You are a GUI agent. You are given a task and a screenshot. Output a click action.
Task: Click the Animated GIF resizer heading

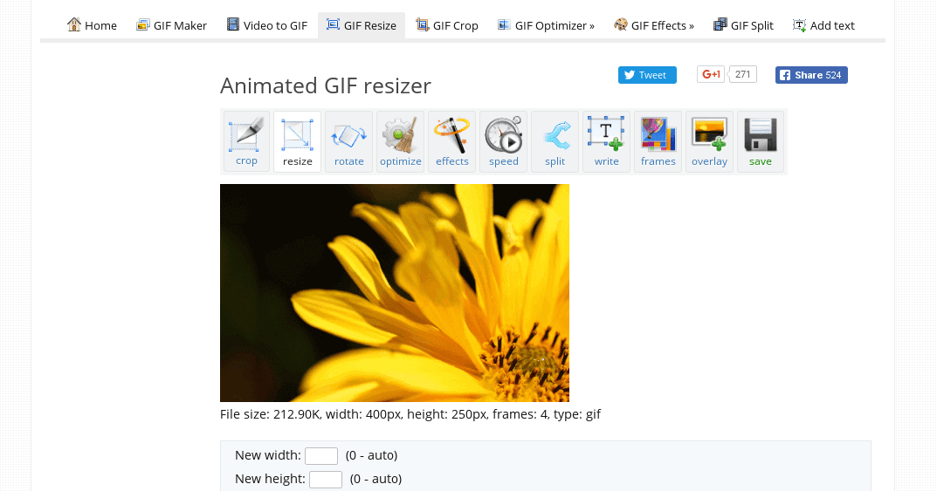coord(326,86)
